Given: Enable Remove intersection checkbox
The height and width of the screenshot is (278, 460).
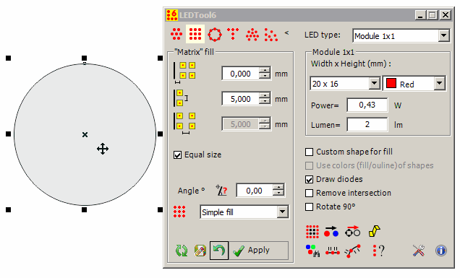Looking at the screenshot, I should pos(309,193).
